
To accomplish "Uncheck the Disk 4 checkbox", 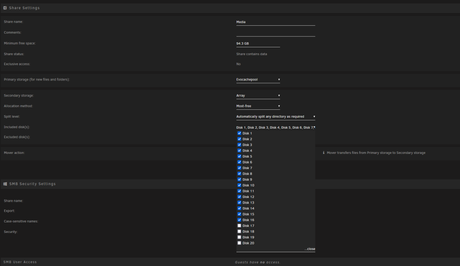I will (239, 150).
